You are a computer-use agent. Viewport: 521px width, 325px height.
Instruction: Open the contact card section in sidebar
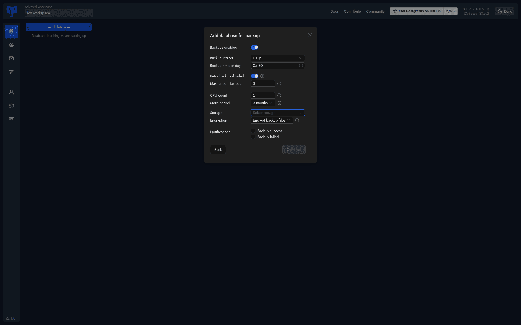11,119
